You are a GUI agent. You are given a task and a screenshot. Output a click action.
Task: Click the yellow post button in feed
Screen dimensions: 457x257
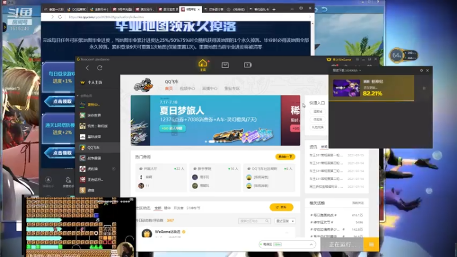281,207
